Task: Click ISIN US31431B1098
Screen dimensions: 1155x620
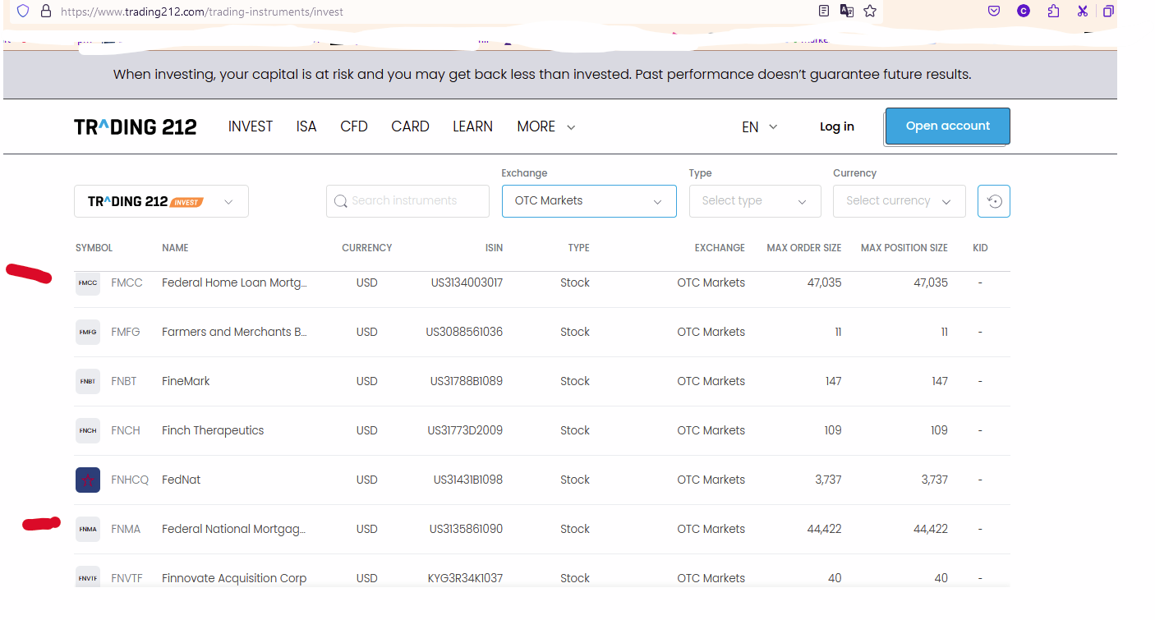Action: click(468, 480)
